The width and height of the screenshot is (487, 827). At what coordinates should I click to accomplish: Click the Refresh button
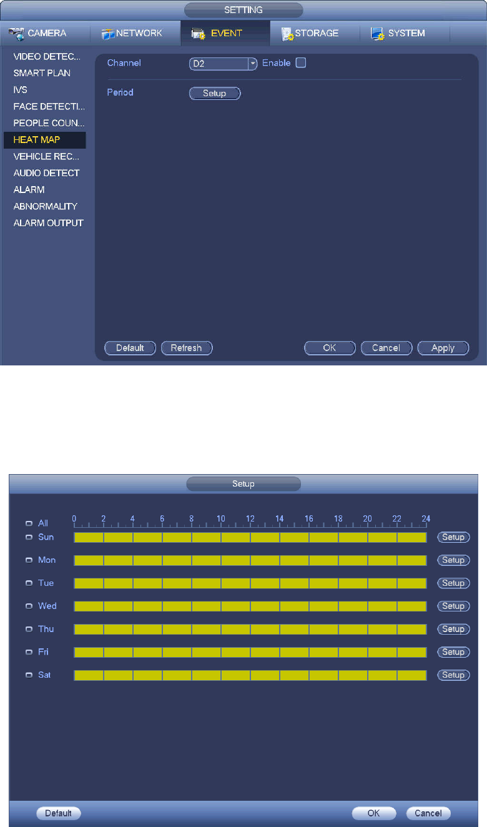pyautogui.click(x=187, y=348)
